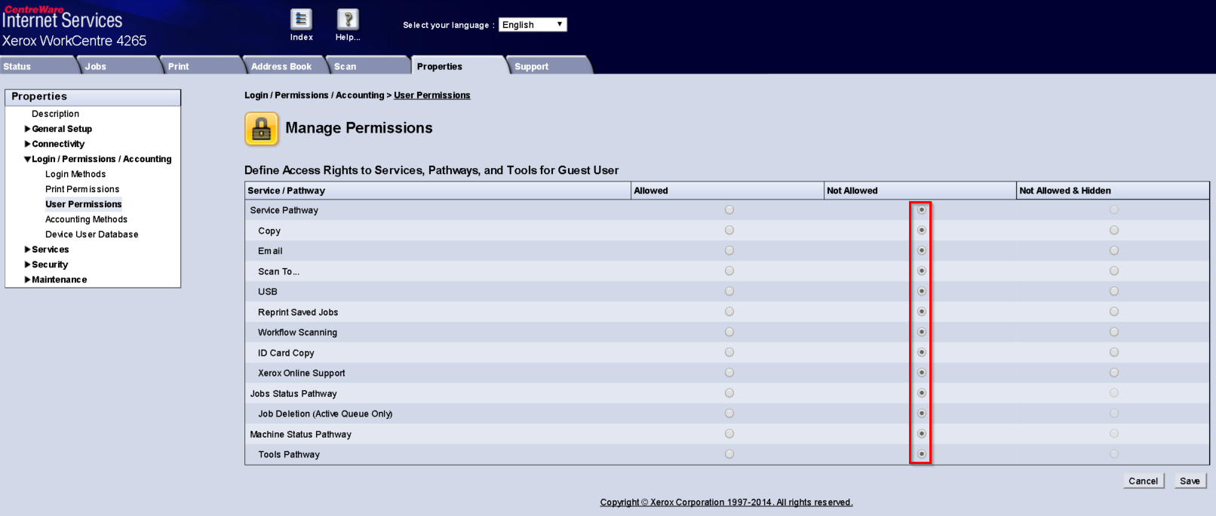Screen dimensions: 1216x516
Task: Open the Address Book tab
Action: 284,66
